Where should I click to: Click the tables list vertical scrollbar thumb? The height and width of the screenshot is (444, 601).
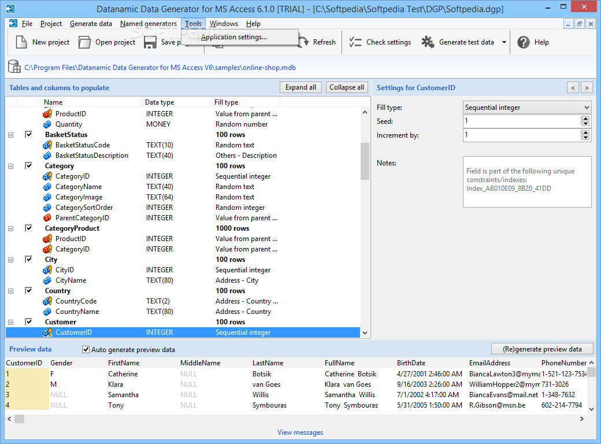pos(365,161)
